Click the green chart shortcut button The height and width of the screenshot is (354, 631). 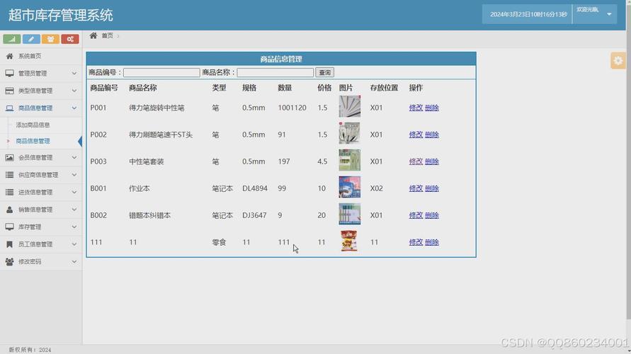(11, 39)
